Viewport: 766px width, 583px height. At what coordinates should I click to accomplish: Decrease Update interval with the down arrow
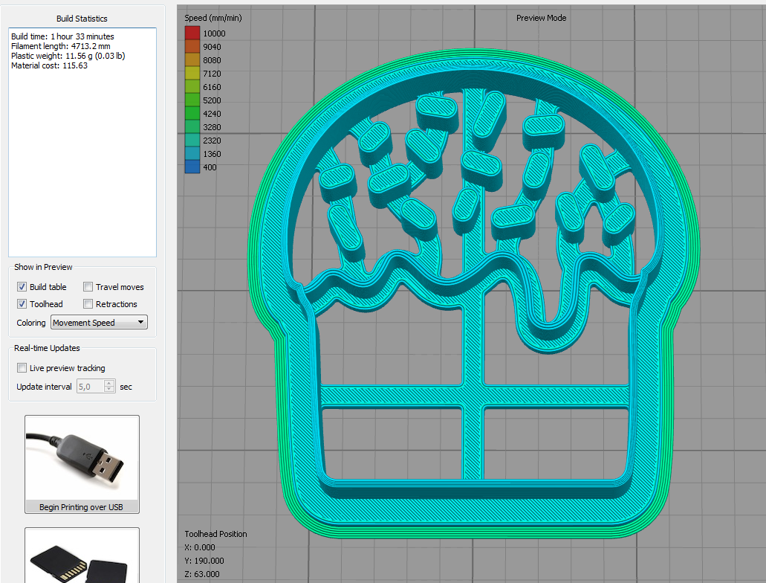click(x=109, y=390)
